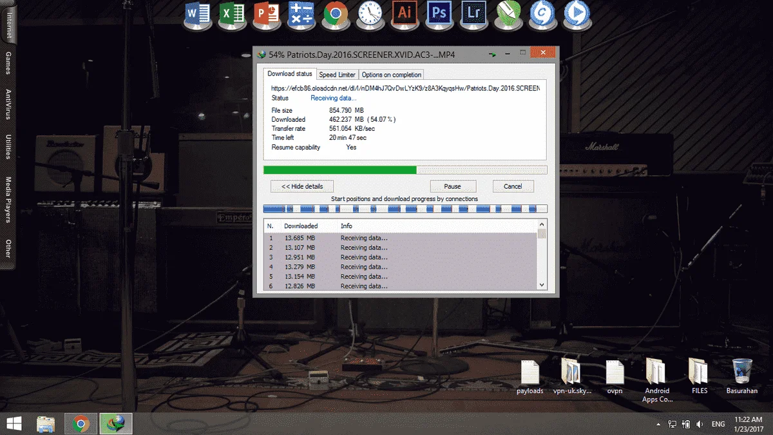773x435 pixels.
Task: Select the connection row with 13.154 MB
Action: [x=401, y=276]
